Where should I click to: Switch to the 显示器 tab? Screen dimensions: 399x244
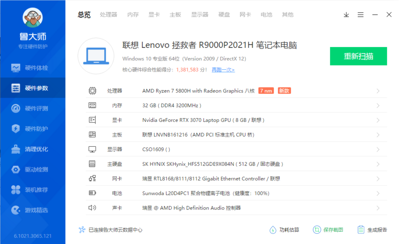point(200,15)
